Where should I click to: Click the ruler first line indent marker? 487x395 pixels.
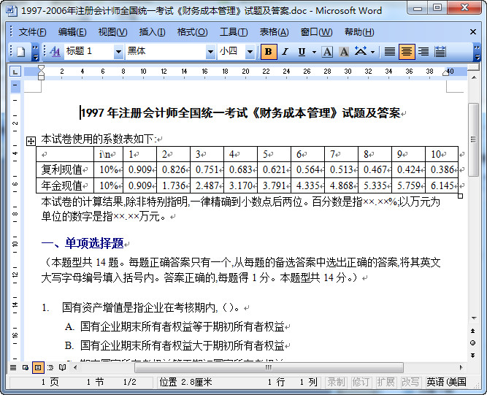pyautogui.click(x=41, y=69)
